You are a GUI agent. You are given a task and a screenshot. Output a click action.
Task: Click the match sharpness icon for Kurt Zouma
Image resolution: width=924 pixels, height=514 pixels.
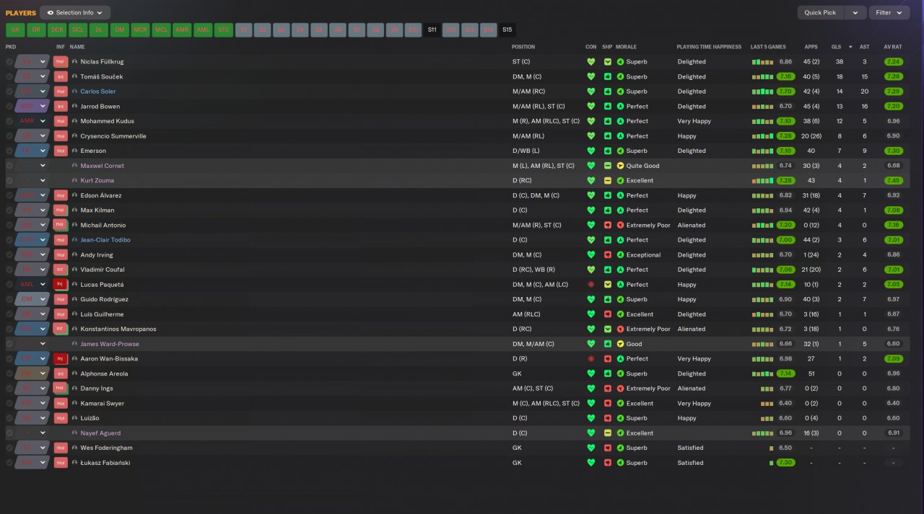coord(608,180)
